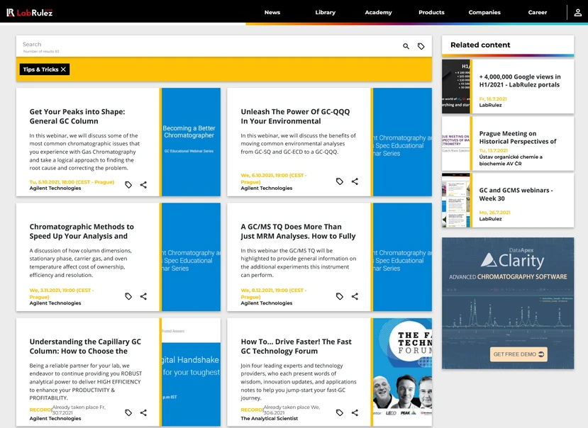This screenshot has width=588, height=428.
Task: Open the News menu
Action: pos(272,12)
